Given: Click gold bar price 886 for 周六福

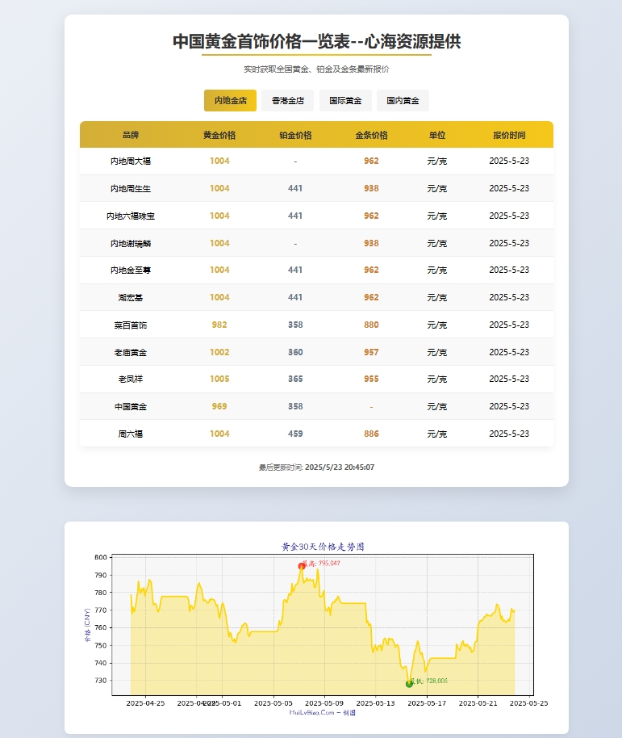Looking at the screenshot, I should coord(371,434).
